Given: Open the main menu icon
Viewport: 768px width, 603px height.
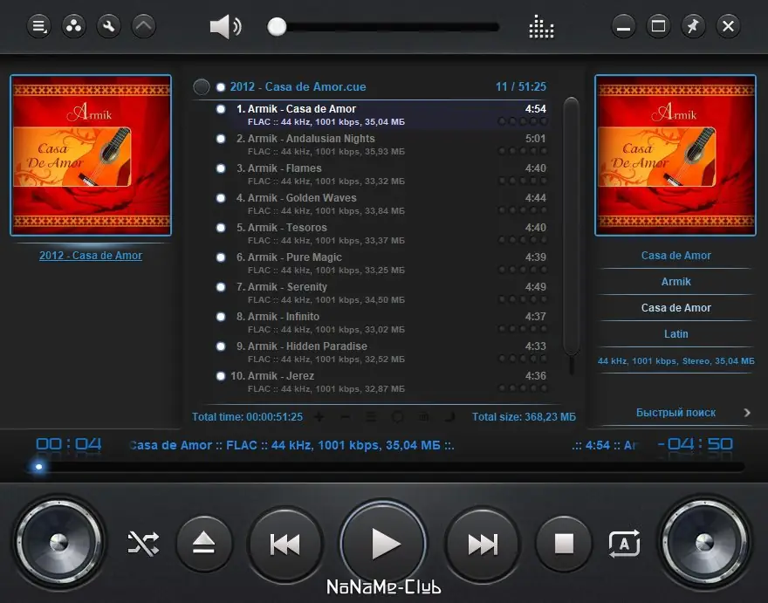Looking at the screenshot, I should 38,26.
